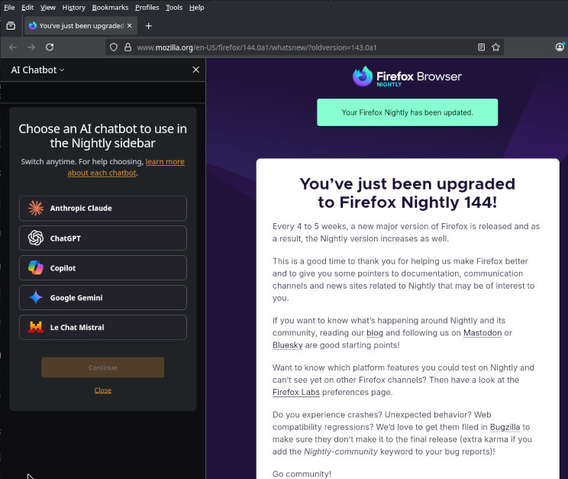Choose Le Chat Mistral chatbot option
This screenshot has height=479, width=568.
tap(103, 328)
